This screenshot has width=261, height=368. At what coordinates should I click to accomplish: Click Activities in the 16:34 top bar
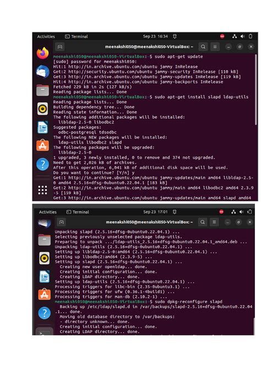[46, 36]
